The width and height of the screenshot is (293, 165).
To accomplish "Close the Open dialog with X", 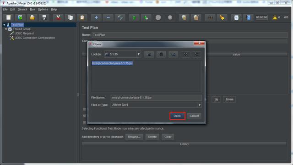I will (199, 43).
